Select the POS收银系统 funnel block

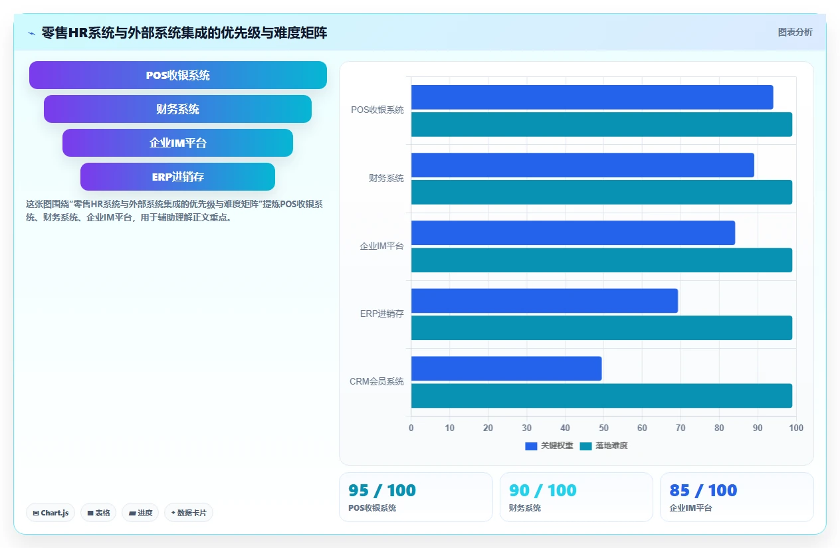(178, 75)
